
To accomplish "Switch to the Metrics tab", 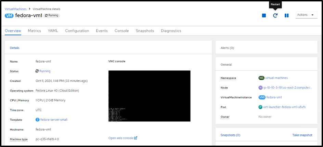I will (35, 31).
